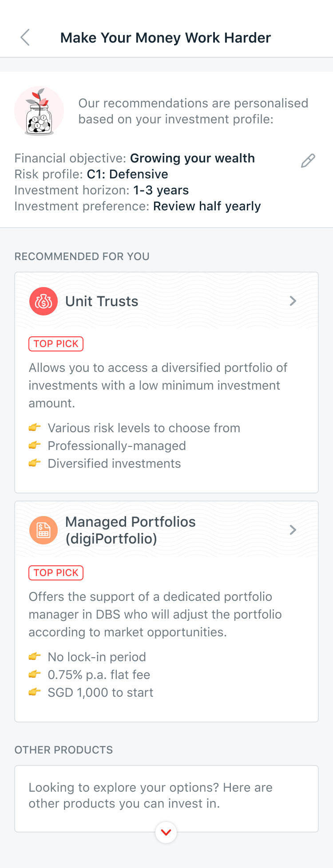
Task: Tap pointing hand beside SGD 1,000 to start
Action: (35, 692)
